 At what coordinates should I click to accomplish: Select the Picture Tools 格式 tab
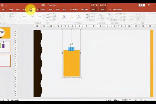(x=103, y=10)
